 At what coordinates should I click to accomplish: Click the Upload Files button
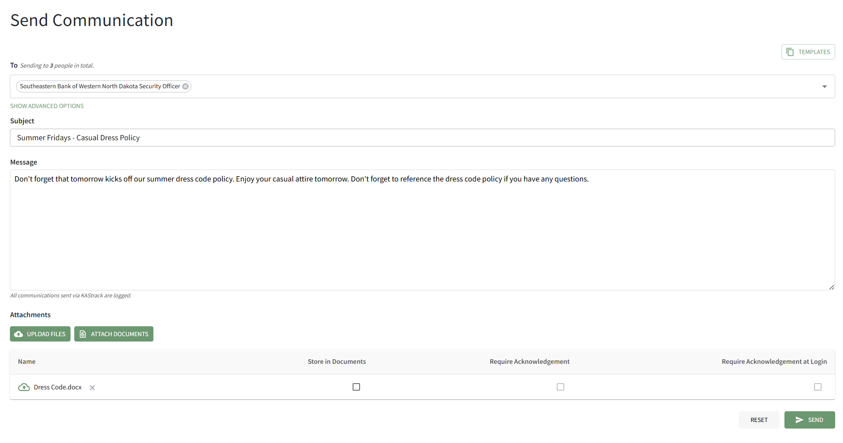click(x=40, y=334)
